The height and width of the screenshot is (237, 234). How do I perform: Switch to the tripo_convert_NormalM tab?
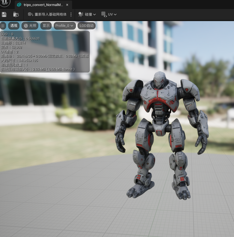click(x=43, y=5)
